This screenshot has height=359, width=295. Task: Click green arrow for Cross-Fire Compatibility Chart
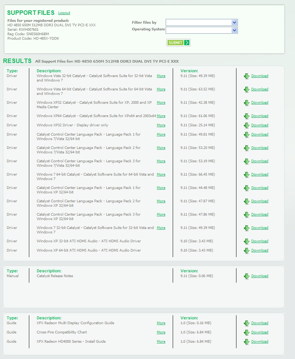pos(247,332)
